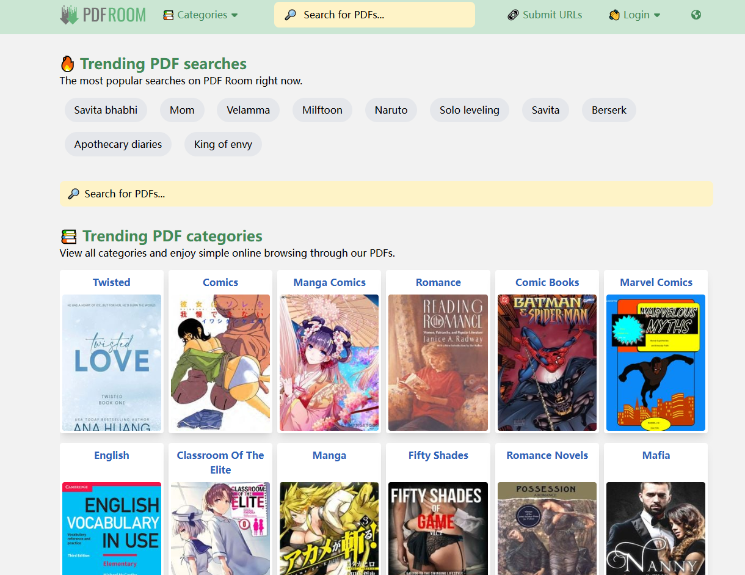Click the yellow Manga category cover

click(329, 529)
